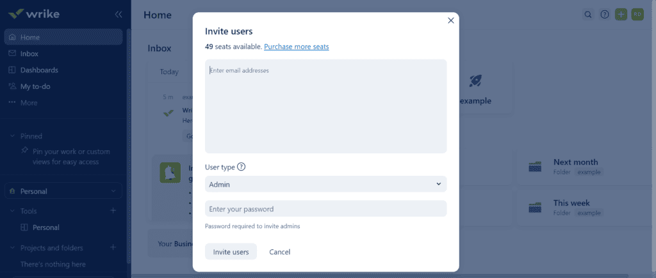Click the green plus create button
This screenshot has width=656, height=278.
click(621, 15)
